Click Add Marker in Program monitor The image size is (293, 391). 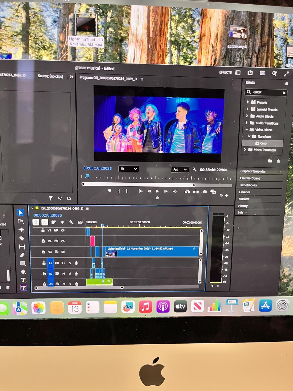(110, 191)
